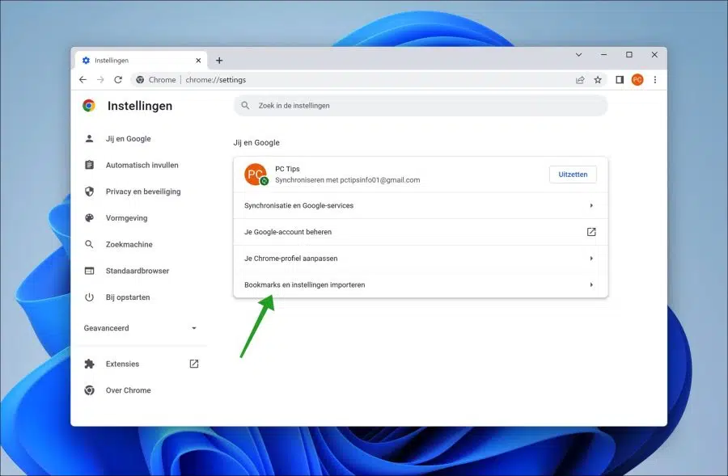Click the external link icon next to Extensies
The height and width of the screenshot is (476, 728).
pos(194,364)
